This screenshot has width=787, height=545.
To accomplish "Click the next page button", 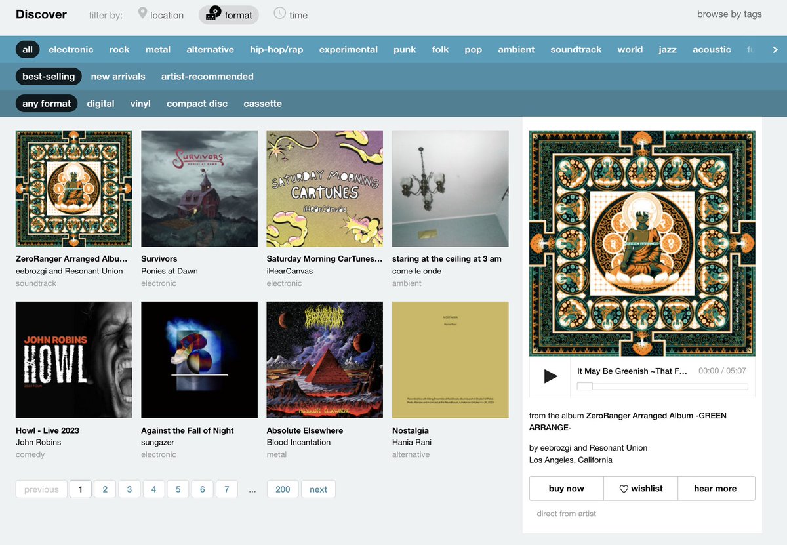I will 318,489.
